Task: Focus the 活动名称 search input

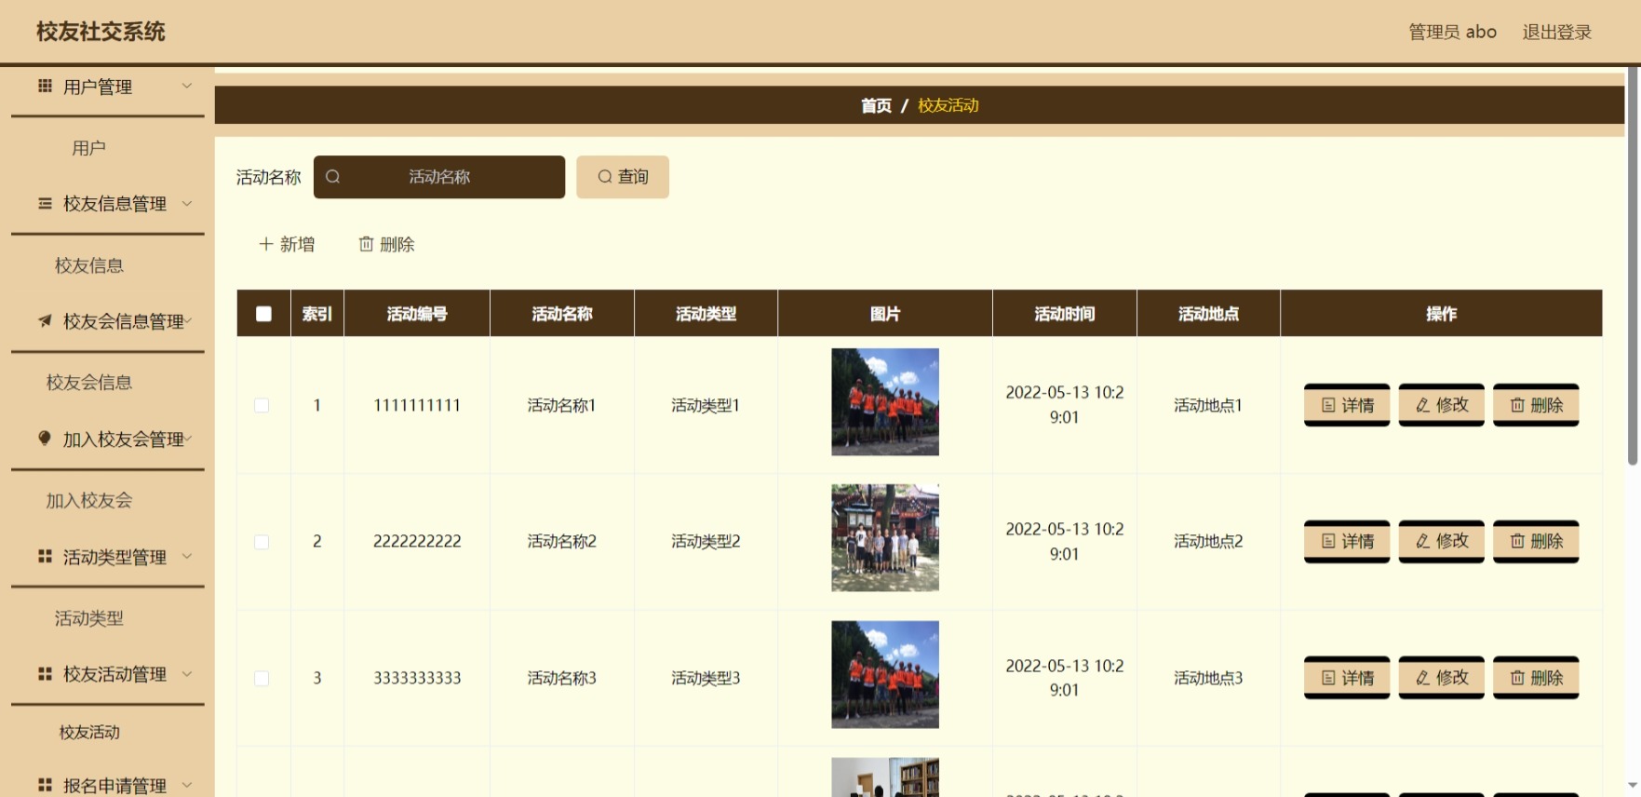Action: tap(439, 177)
